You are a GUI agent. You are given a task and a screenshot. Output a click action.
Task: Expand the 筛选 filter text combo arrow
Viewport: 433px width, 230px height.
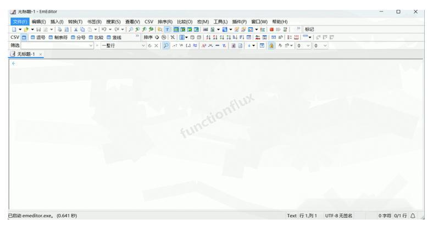[x=91, y=46]
